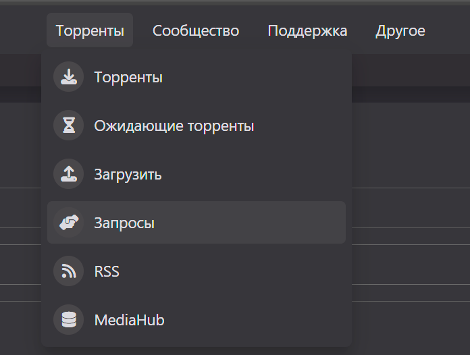
Task: Click blank area of the MediaHub row
Action: (270, 320)
